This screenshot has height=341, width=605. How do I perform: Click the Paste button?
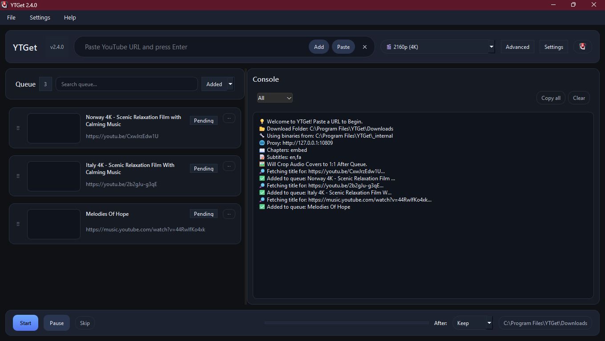(x=343, y=47)
